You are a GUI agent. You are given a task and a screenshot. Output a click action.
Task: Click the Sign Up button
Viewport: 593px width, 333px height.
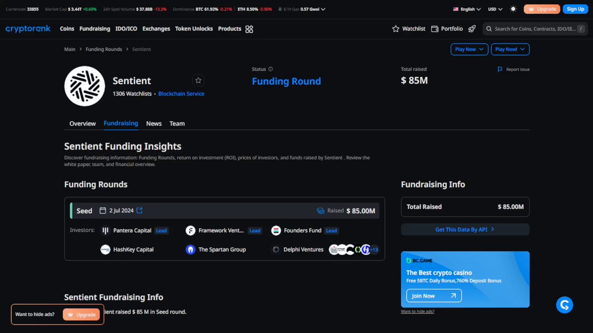coord(575,9)
